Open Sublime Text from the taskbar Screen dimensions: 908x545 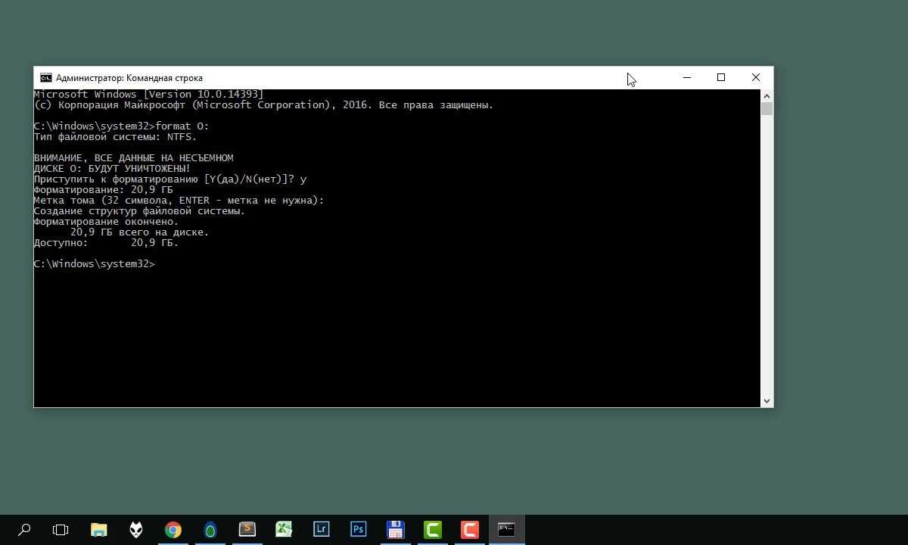[x=247, y=530]
